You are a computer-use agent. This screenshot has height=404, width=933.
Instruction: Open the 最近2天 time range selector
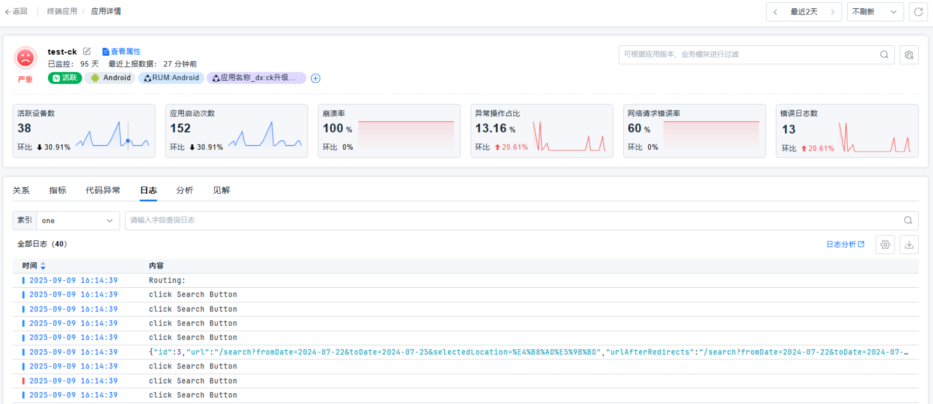[x=804, y=12]
